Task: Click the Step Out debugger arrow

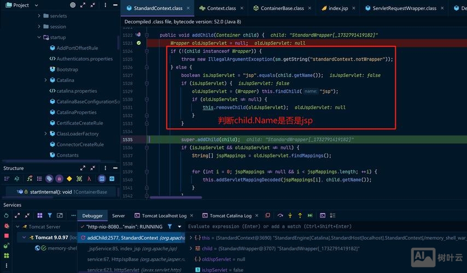Action: coord(300,216)
